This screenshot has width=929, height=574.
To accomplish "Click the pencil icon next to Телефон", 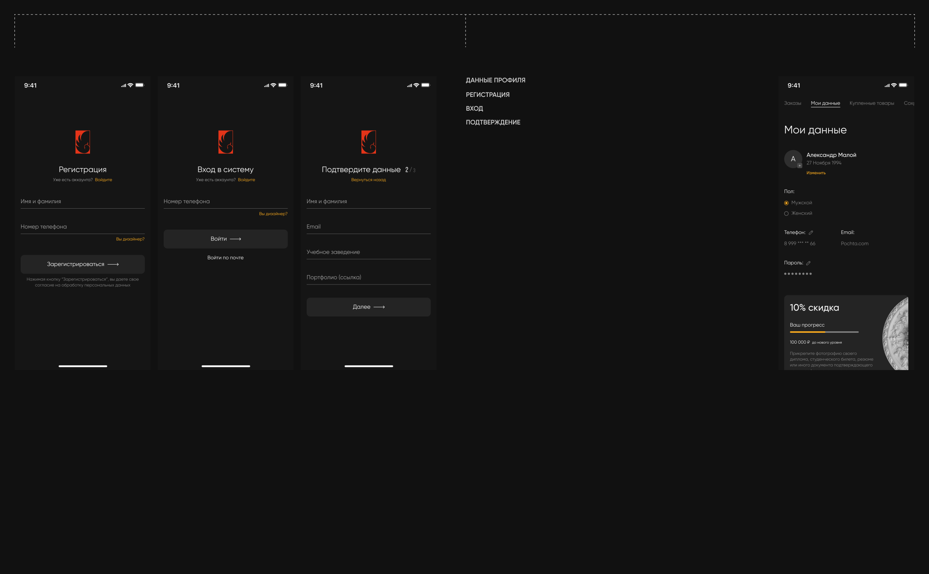I will coord(811,233).
